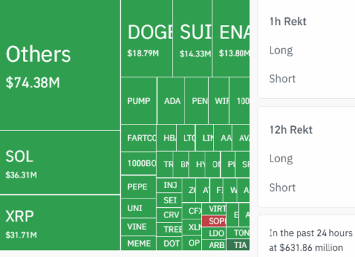The image size is (355, 257).
Task: Click the Short row under 12h Rekt
Action: pos(306,187)
